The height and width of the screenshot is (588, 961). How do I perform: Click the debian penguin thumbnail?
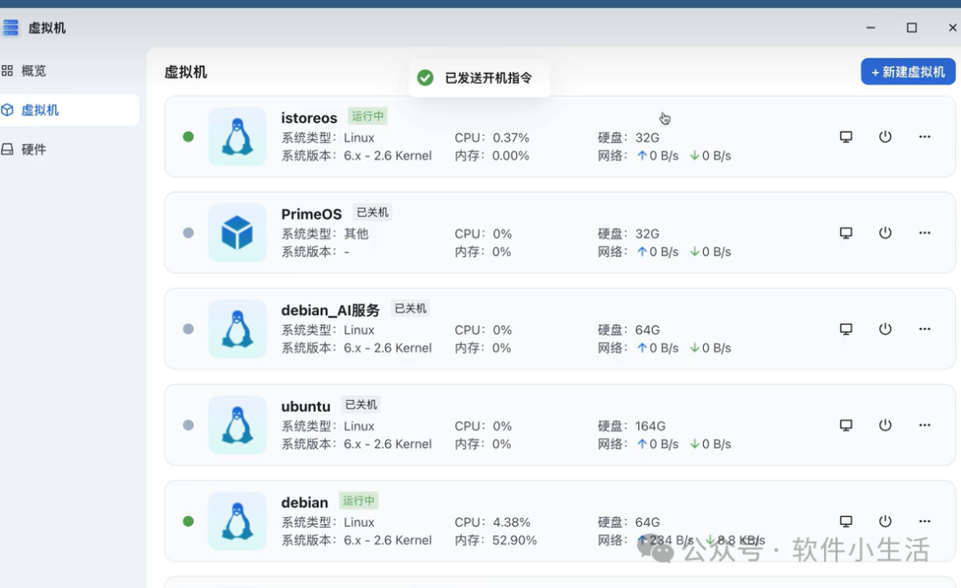(x=238, y=521)
